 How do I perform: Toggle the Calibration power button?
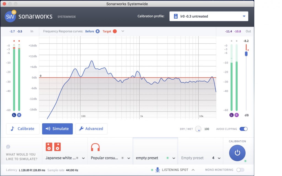(237, 153)
